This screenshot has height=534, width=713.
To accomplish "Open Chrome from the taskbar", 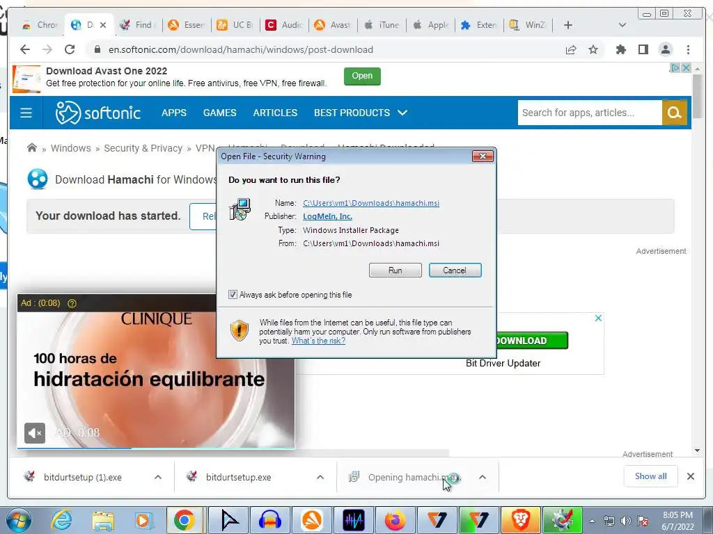I will (184, 520).
